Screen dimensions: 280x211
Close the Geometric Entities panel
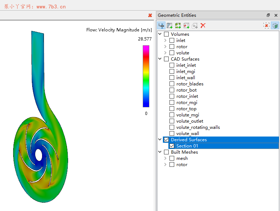tap(276, 15)
